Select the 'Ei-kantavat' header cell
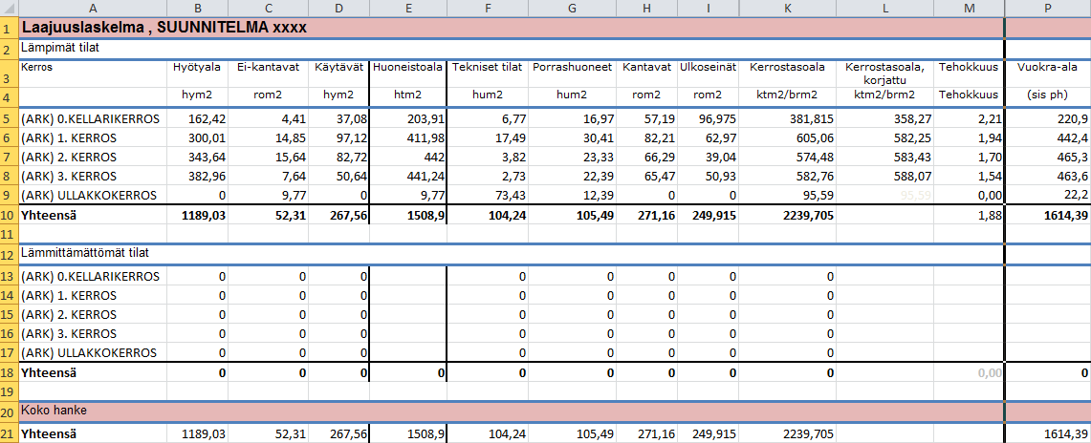The height and width of the screenshot is (443, 1091). pyautogui.click(x=268, y=73)
